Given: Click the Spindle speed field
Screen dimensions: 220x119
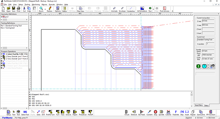Looking at the screenshot, I should [208, 51].
